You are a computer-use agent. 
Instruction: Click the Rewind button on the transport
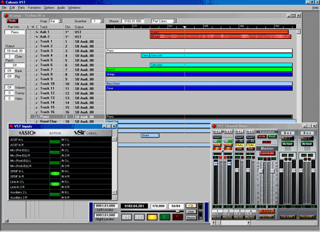126,217
